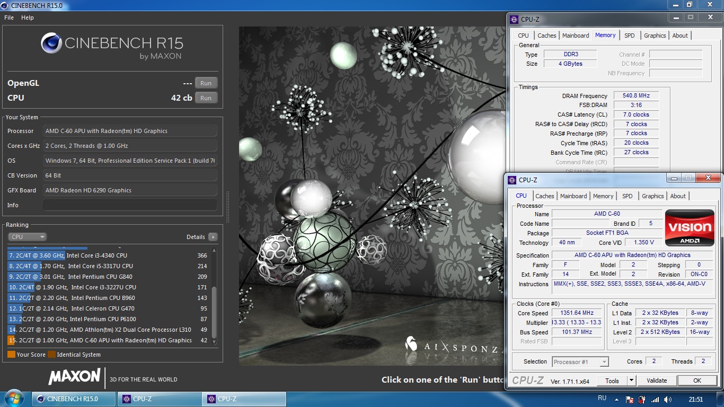Click the Processor name field in Your System
Viewport: 724px width, 407px height.
point(130,131)
